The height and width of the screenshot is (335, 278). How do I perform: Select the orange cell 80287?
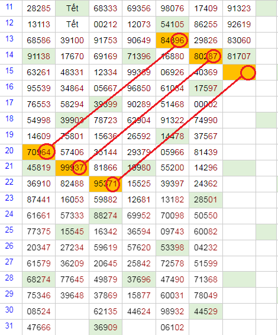click(206, 56)
